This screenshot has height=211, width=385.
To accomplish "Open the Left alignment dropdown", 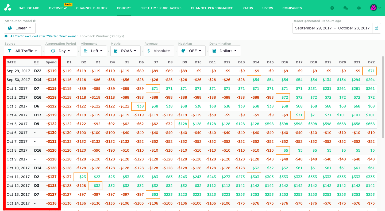I will [x=94, y=51].
